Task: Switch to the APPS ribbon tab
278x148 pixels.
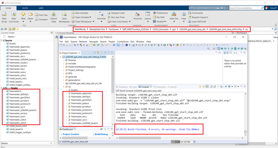Action: pos(41,8)
